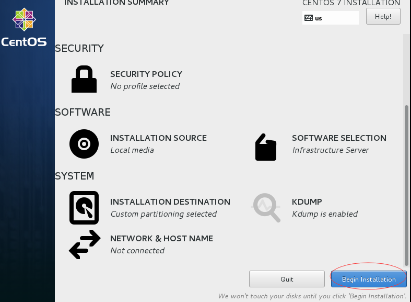Click the CentOS logo in the sidebar

[24, 28]
